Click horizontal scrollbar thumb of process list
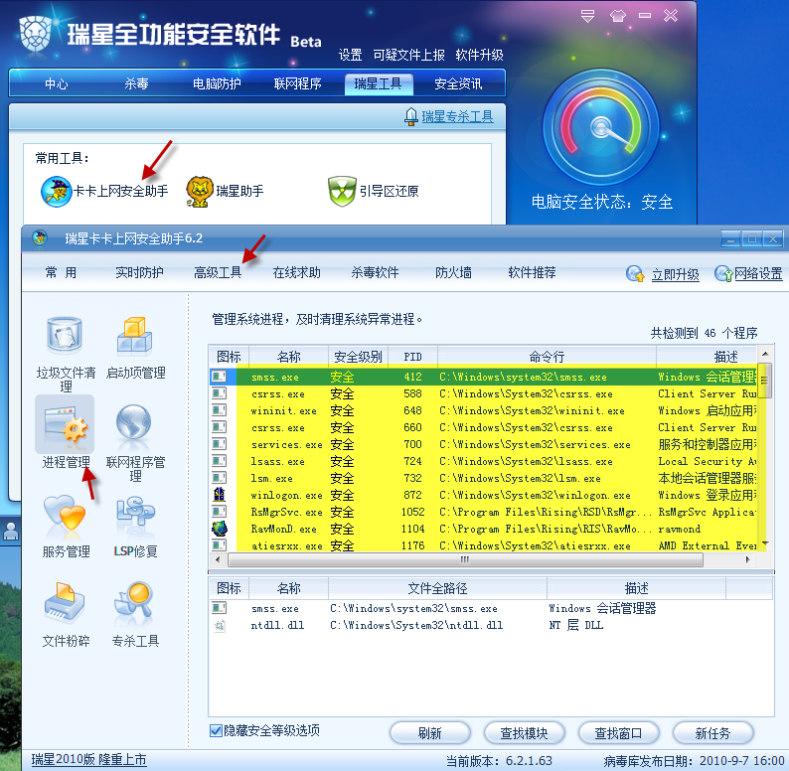The height and width of the screenshot is (771, 789). coord(465,559)
